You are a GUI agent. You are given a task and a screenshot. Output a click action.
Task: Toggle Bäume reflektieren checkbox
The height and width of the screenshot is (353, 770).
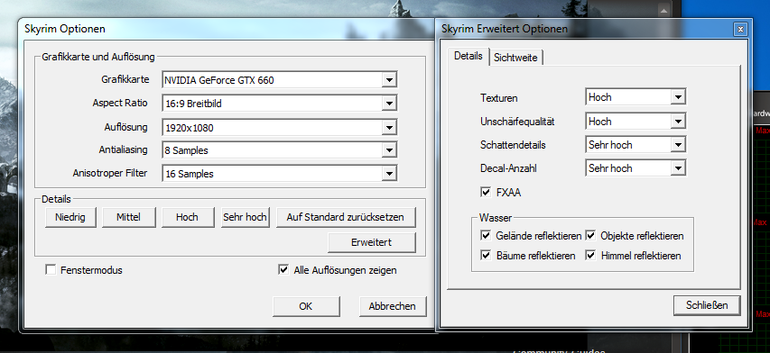tap(486, 255)
